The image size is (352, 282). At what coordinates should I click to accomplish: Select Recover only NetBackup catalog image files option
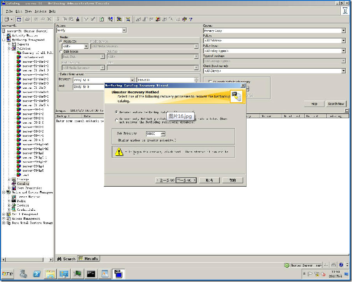point(116,120)
